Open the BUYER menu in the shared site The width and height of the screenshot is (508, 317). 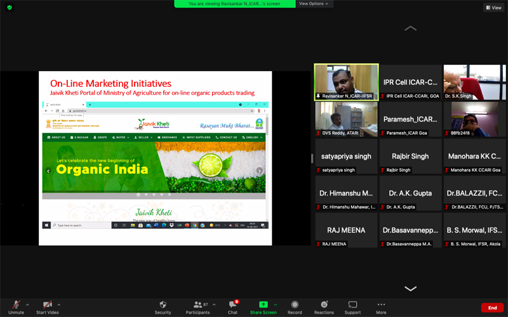(x=121, y=138)
